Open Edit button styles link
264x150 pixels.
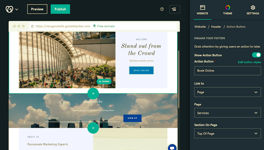[x=249, y=62]
